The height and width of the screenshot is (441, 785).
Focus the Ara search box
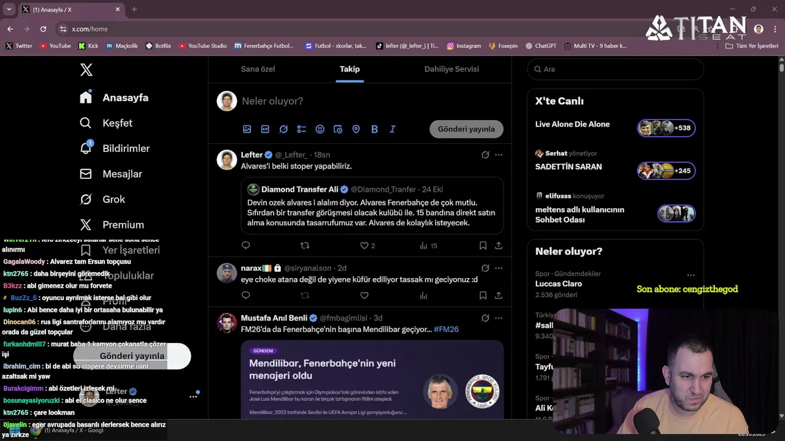coord(615,69)
